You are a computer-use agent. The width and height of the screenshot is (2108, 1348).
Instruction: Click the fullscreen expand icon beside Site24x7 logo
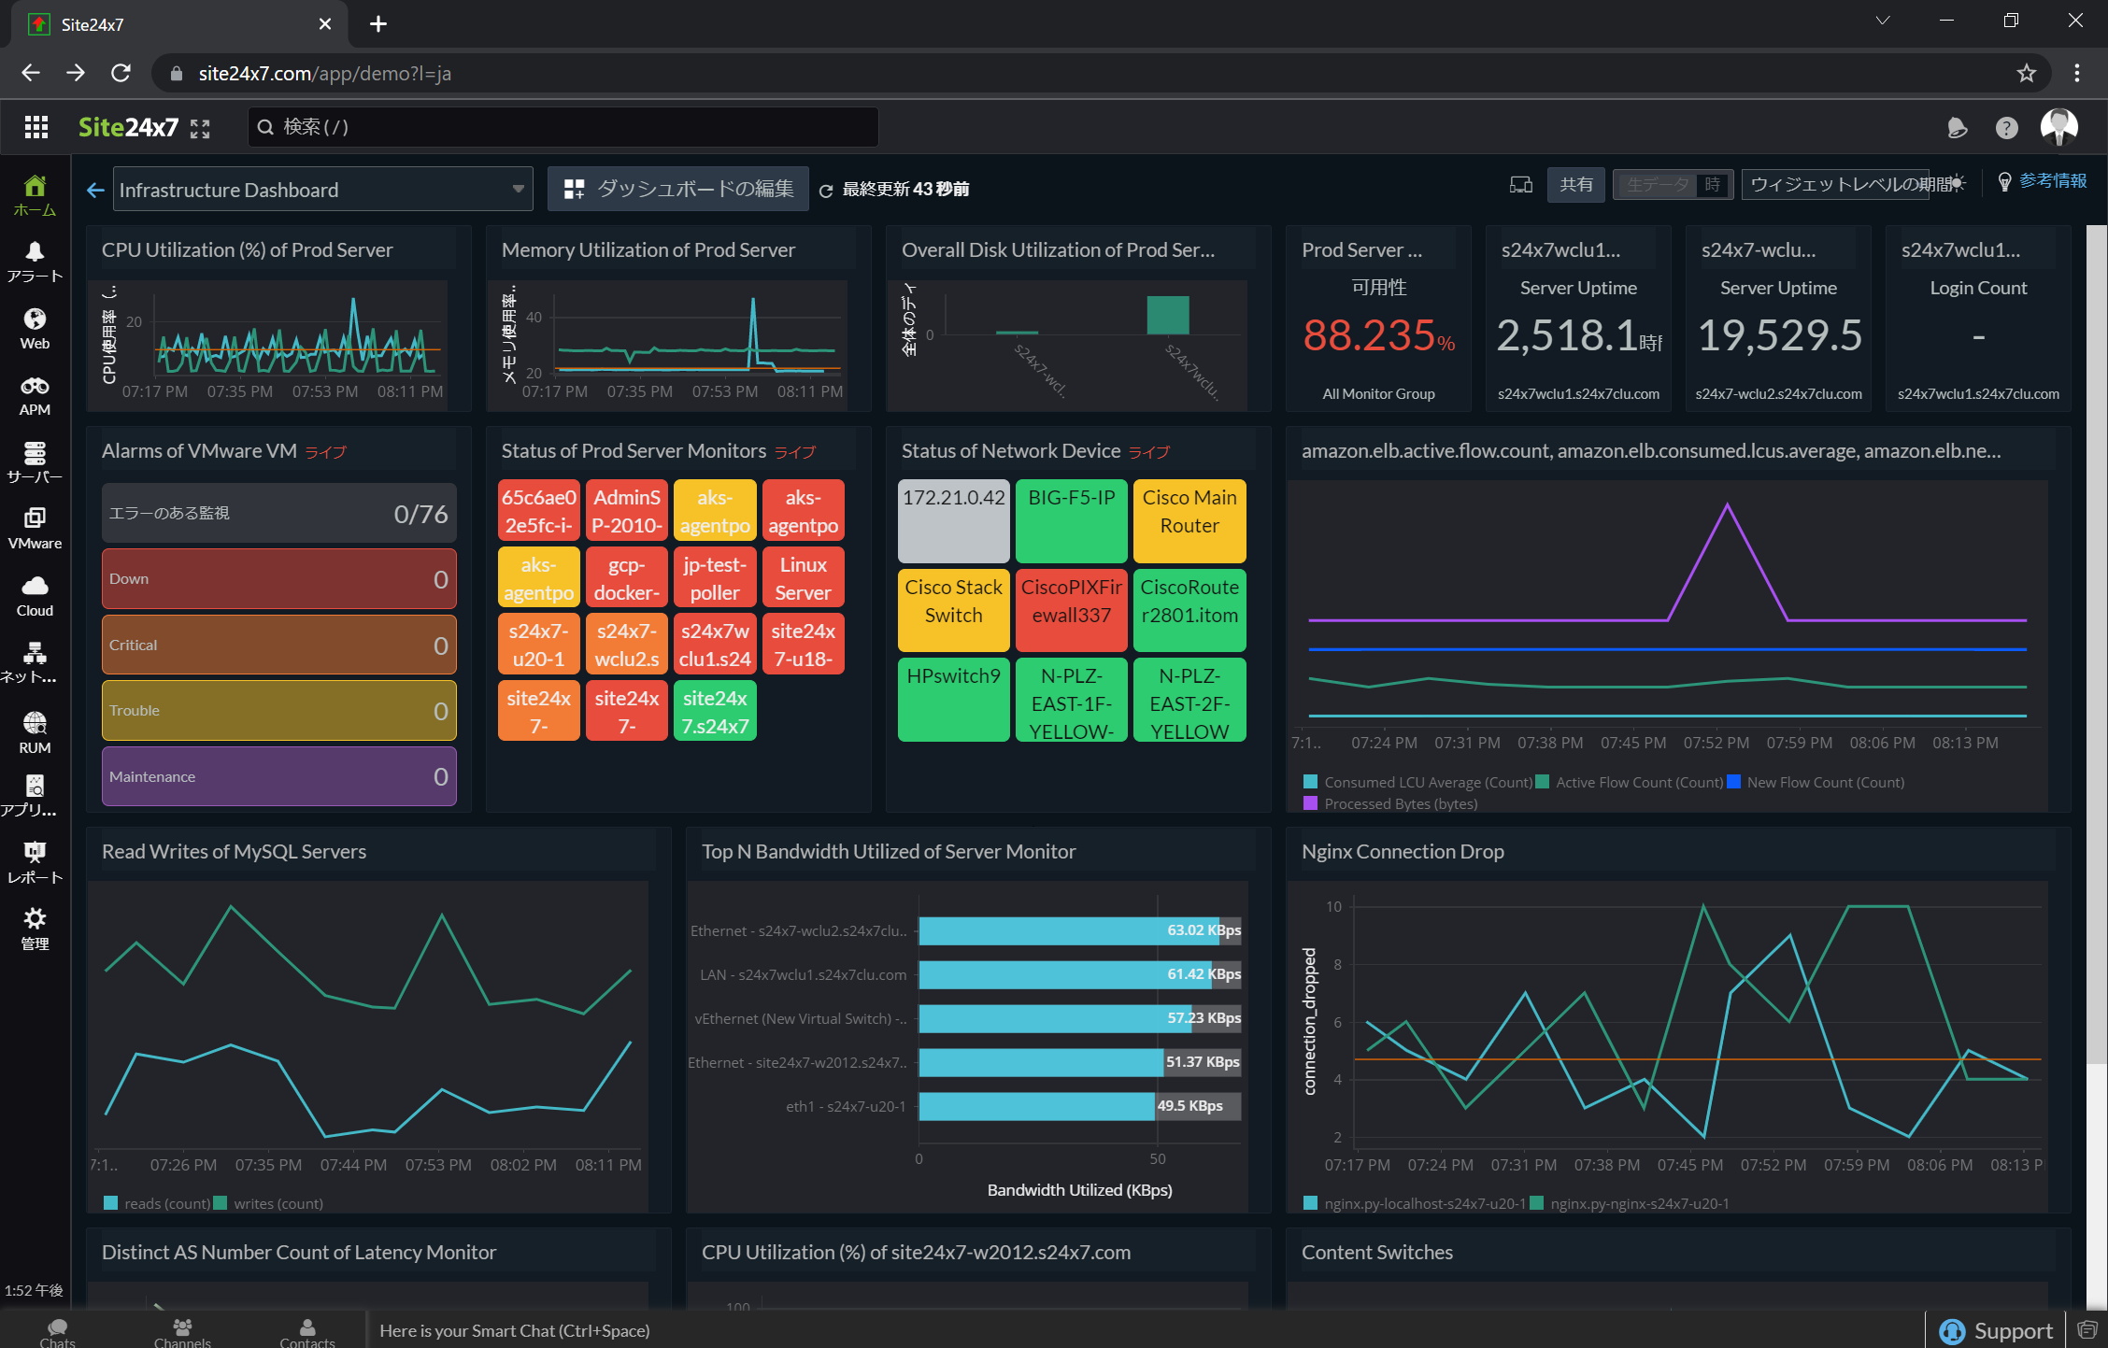[200, 129]
